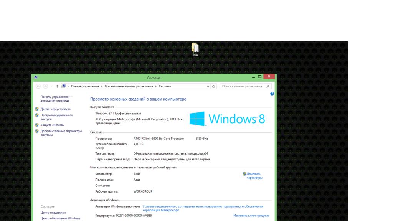Open Настройка удаленного доступа
393x221 pixels.
tap(57, 117)
